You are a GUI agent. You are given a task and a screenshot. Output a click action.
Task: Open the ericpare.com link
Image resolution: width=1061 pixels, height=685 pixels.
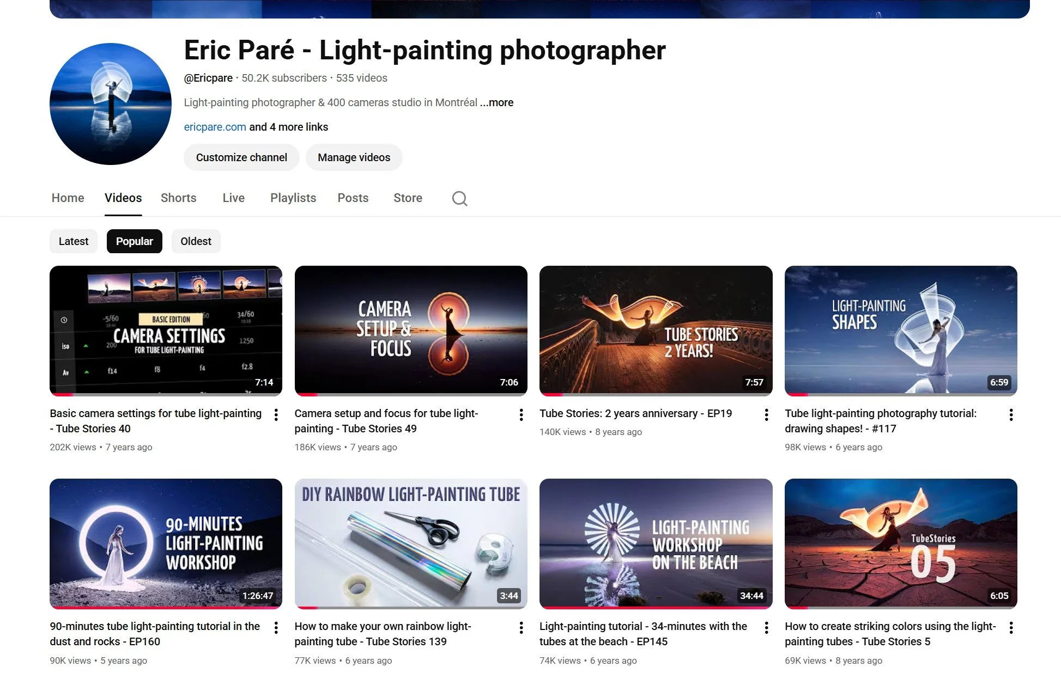tap(215, 127)
